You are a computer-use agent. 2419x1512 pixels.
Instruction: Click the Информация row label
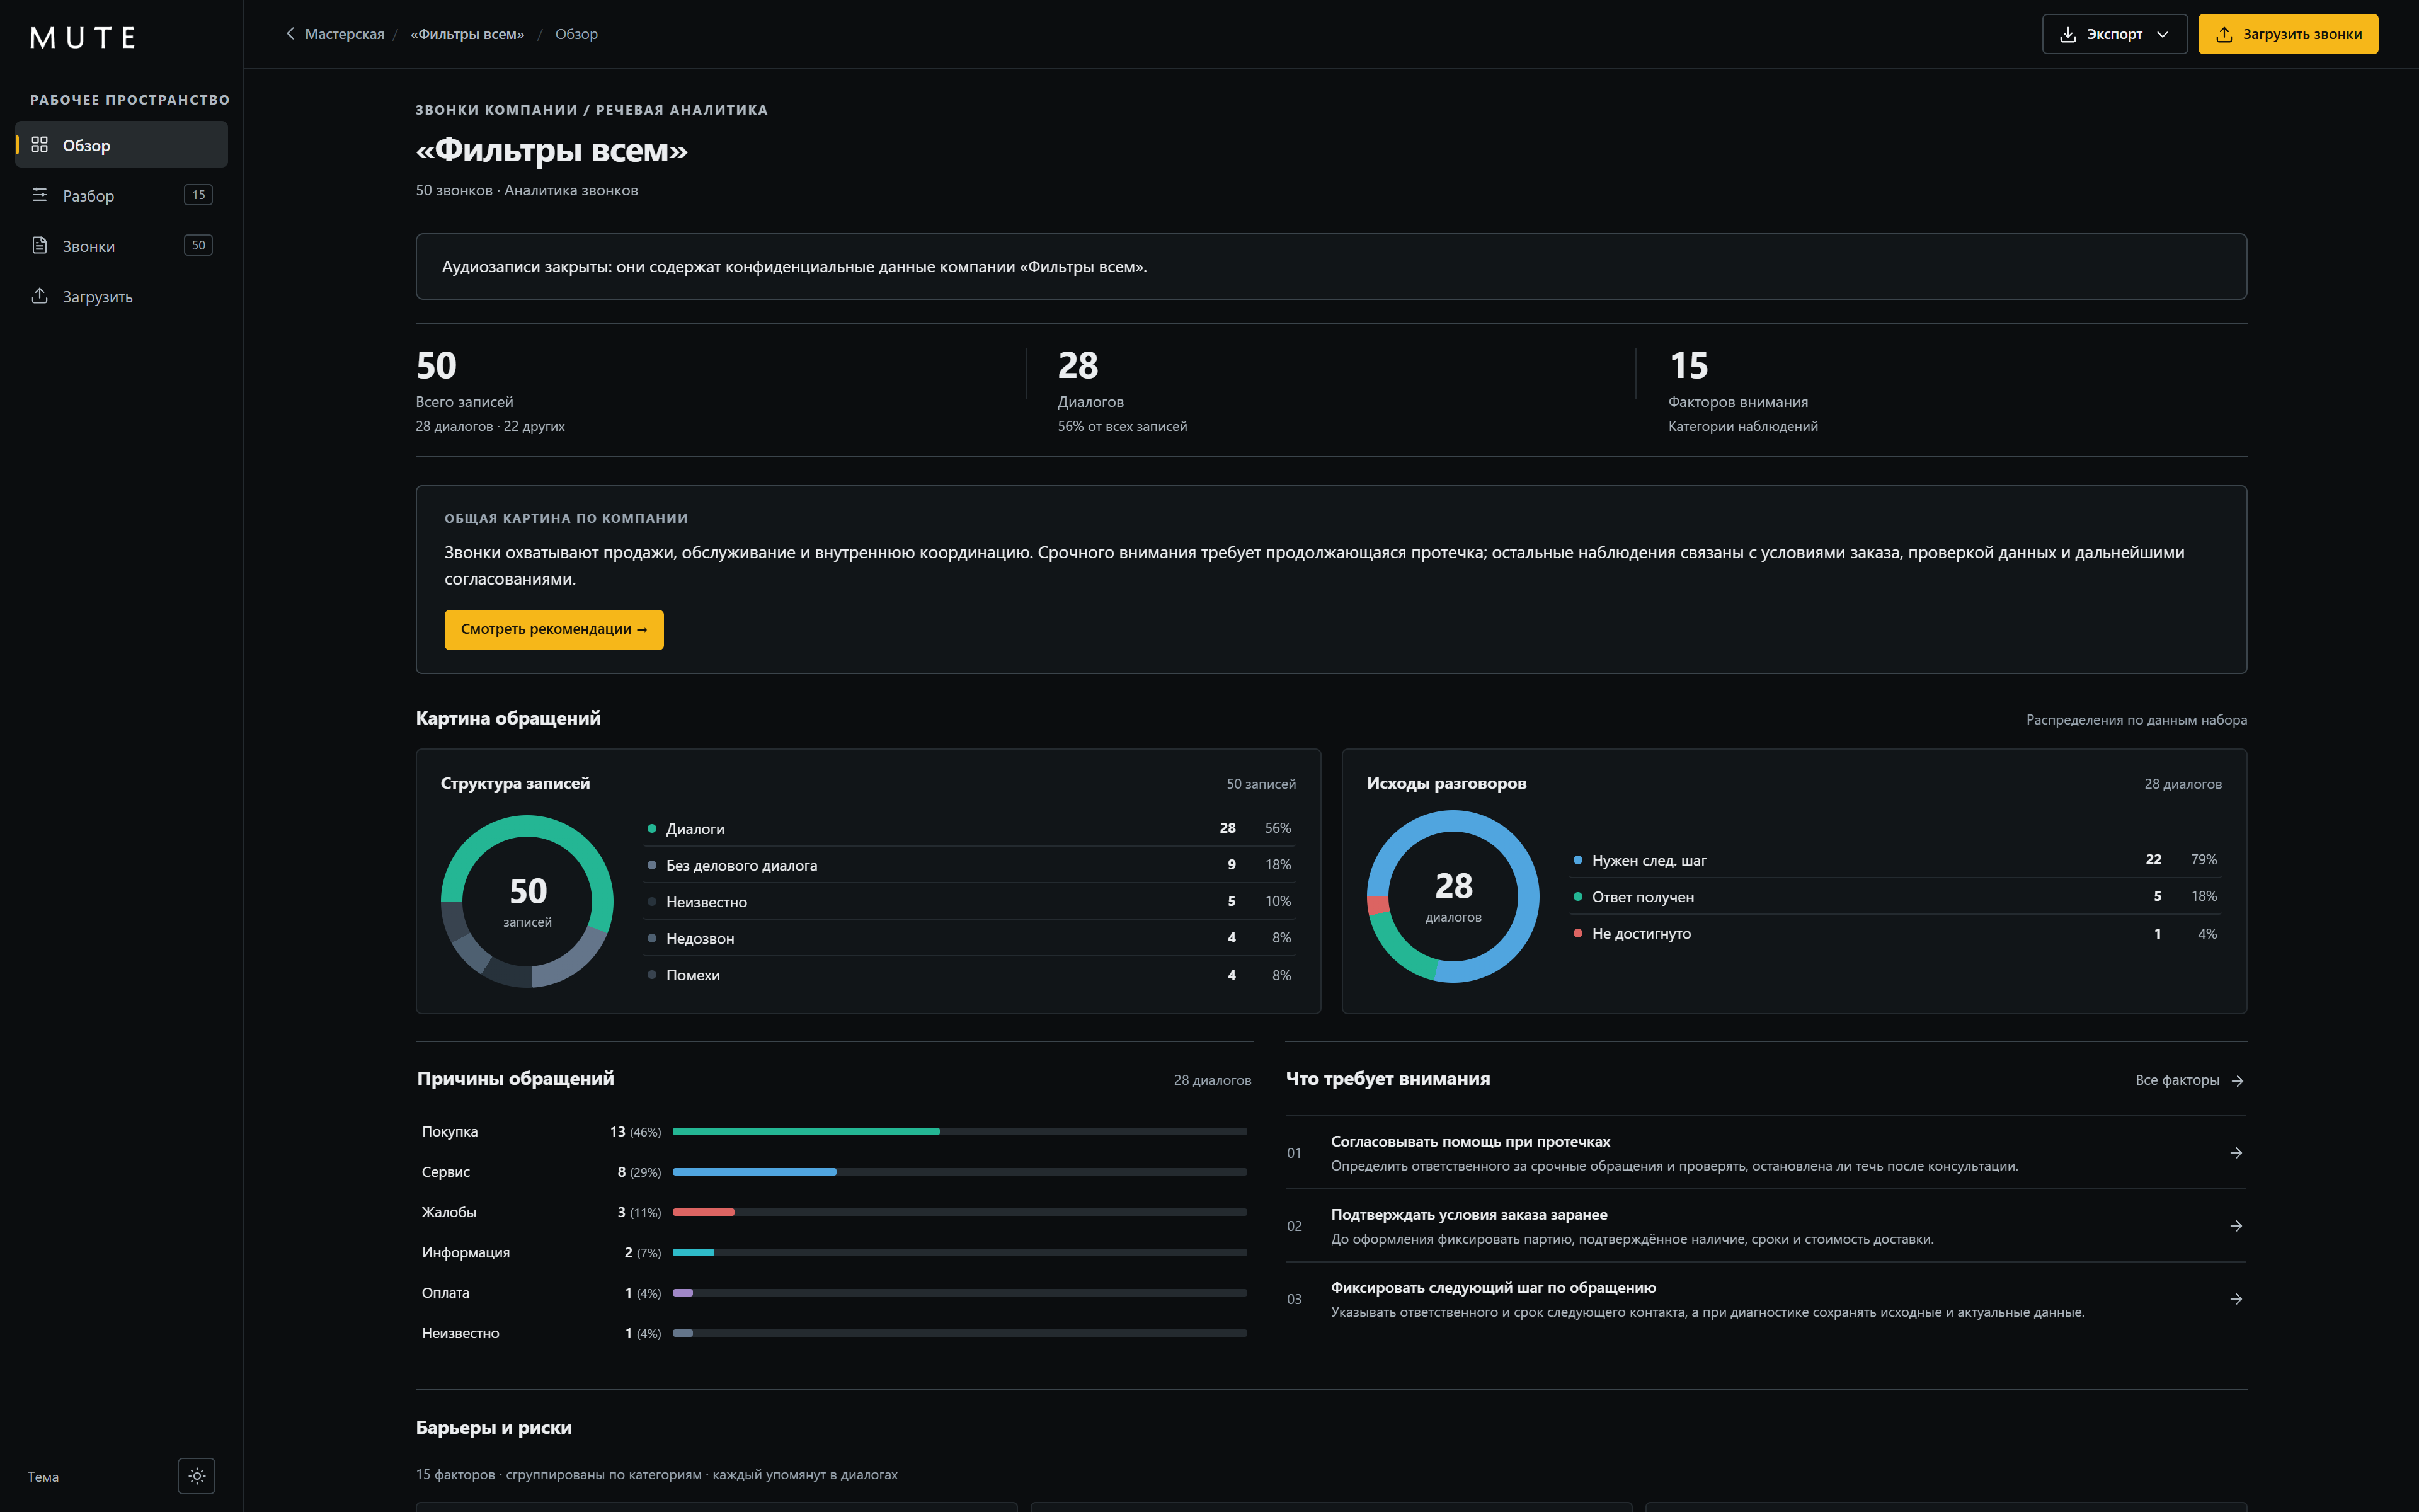coord(466,1252)
